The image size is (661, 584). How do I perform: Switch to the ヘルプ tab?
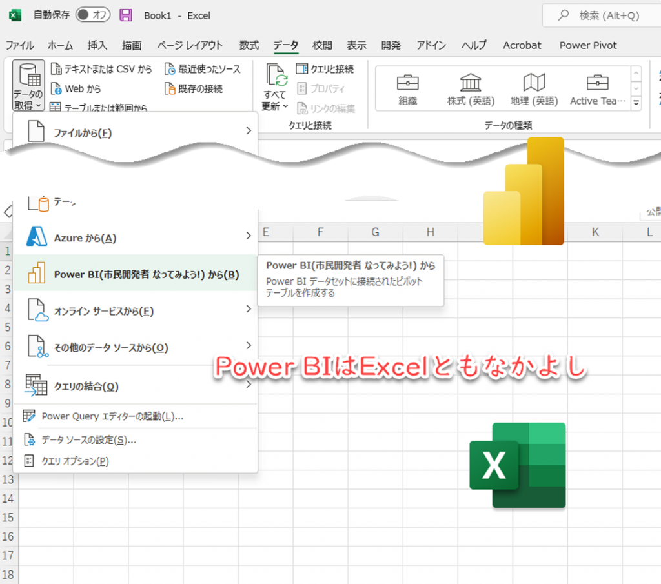tap(474, 45)
